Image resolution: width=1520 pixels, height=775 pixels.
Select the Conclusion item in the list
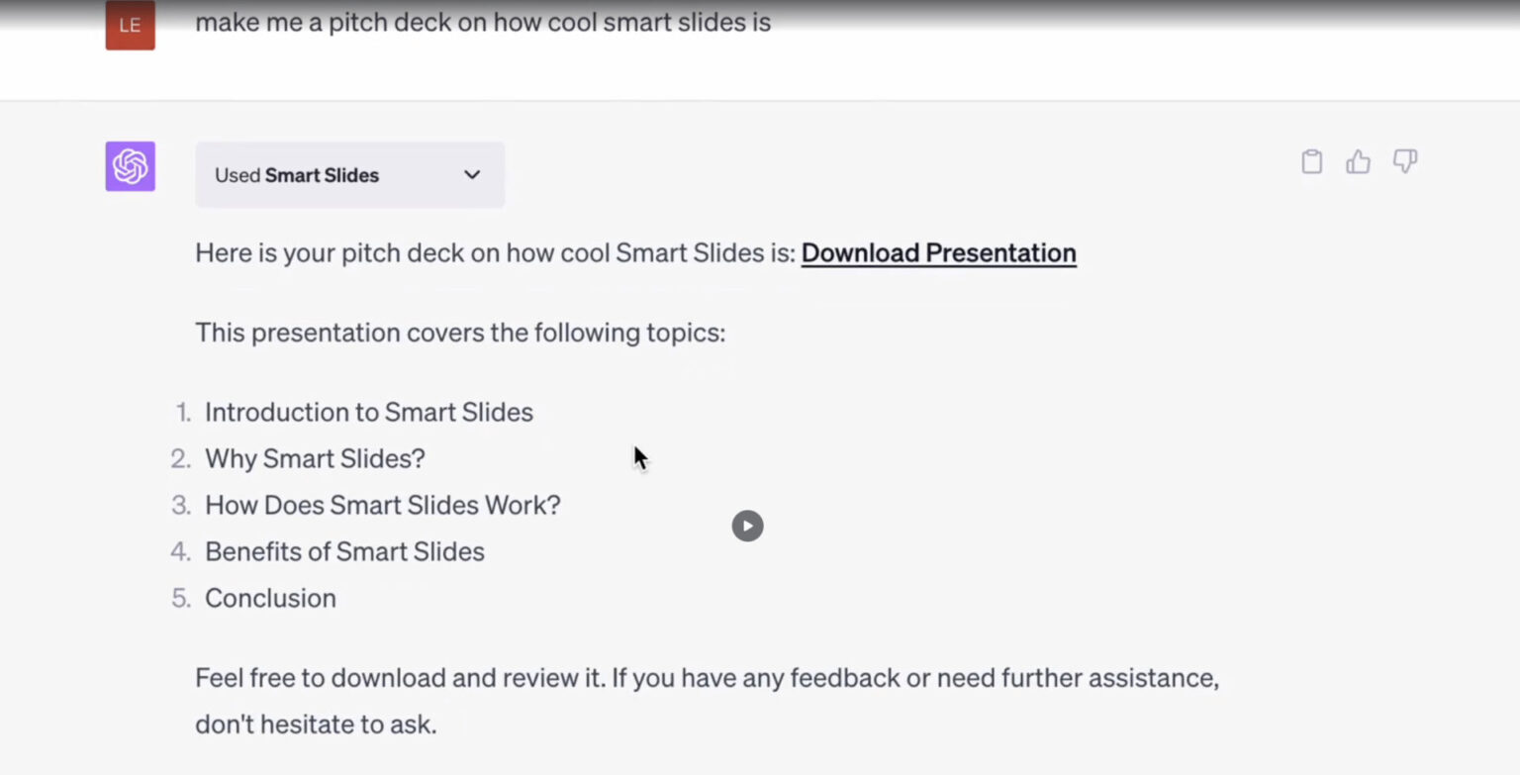[x=269, y=598]
